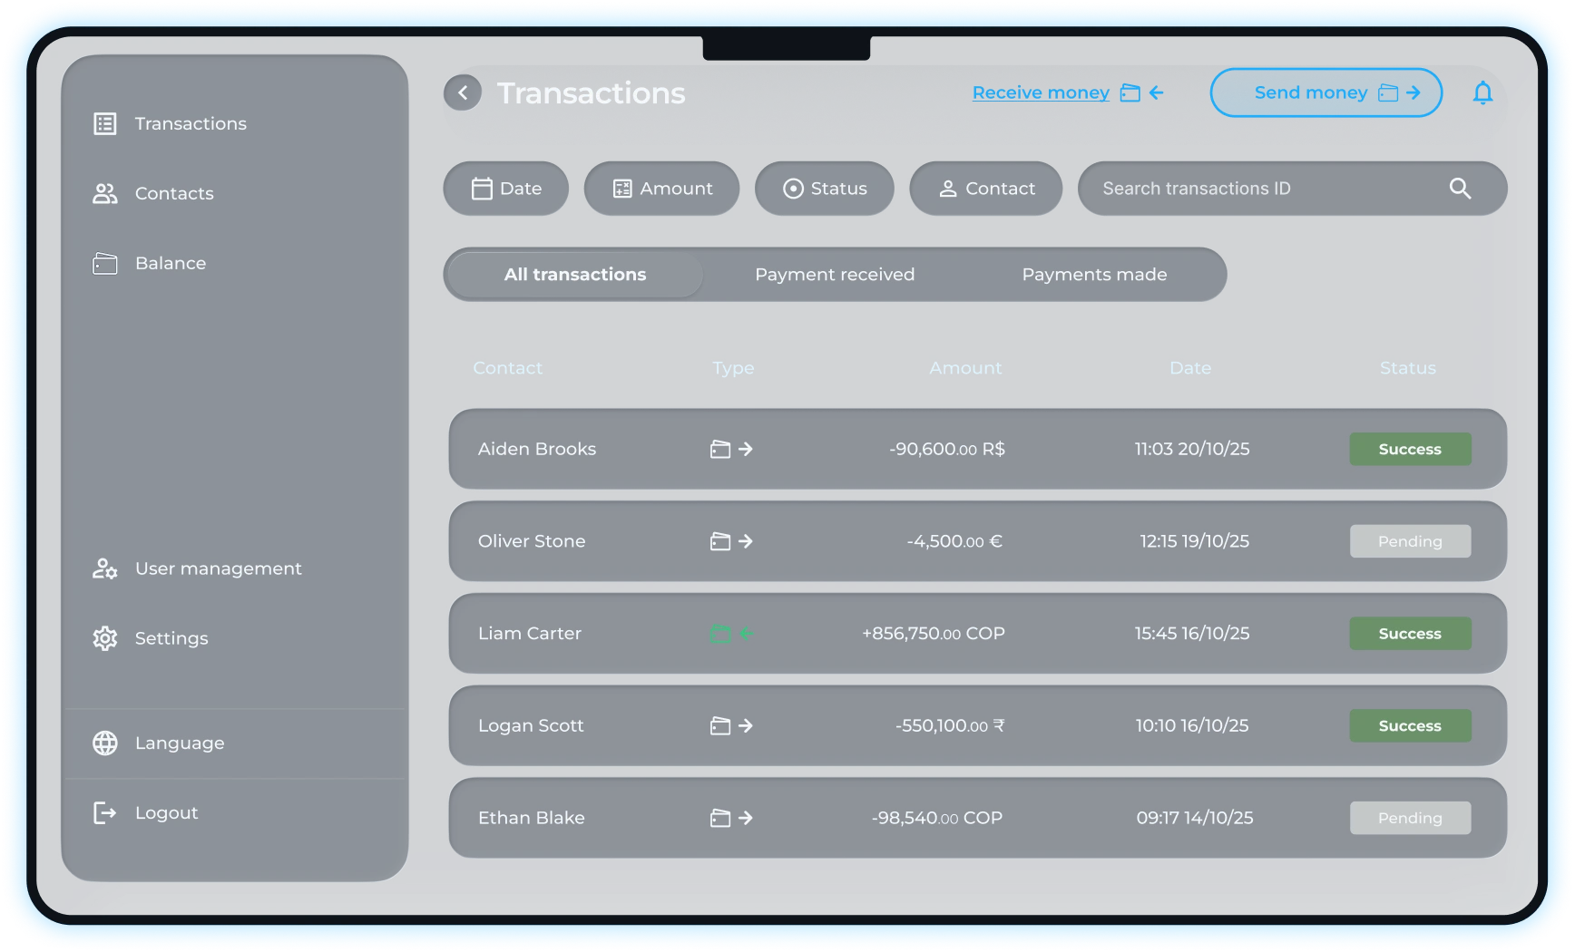
Task: Open the Date filter dropdown
Action: [506, 189]
